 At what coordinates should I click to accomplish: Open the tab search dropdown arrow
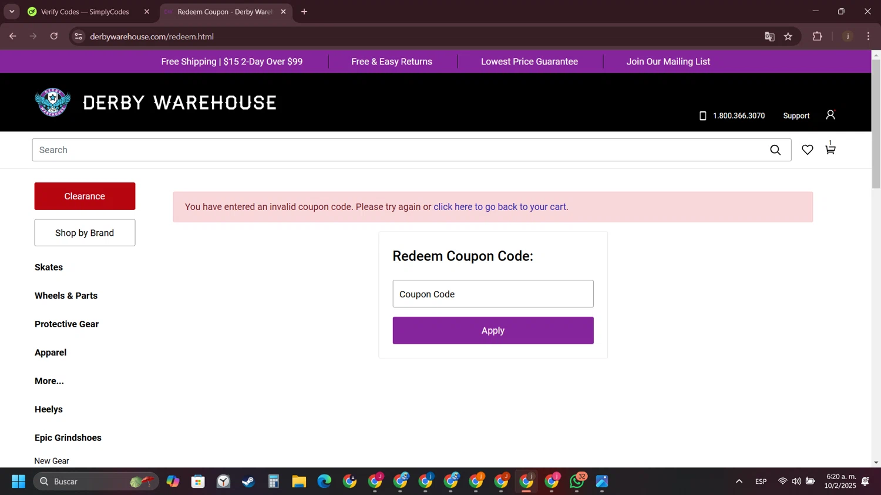tap(12, 12)
